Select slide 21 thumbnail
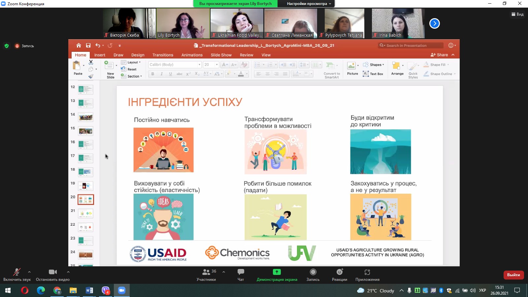The width and height of the screenshot is (528, 297). [x=86, y=214]
